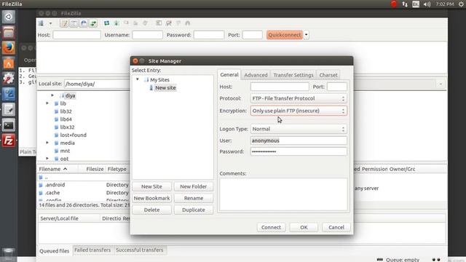The image size is (466, 262).
Task: Toggle synchronized browsing toolbar icon
Action: click(x=178, y=23)
